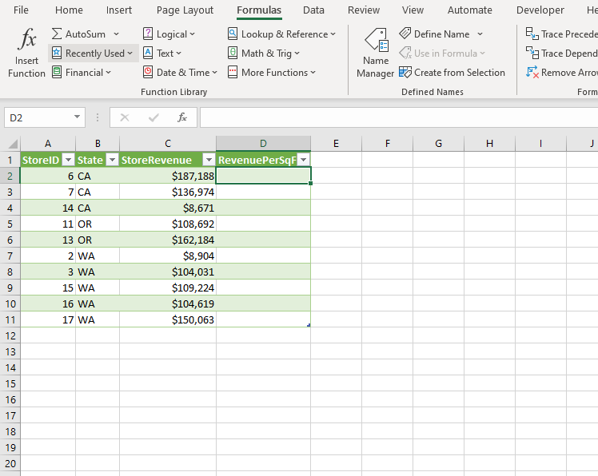Screen dimensions: 598x476
Task: Switch to the Automate tab
Action: click(470, 10)
